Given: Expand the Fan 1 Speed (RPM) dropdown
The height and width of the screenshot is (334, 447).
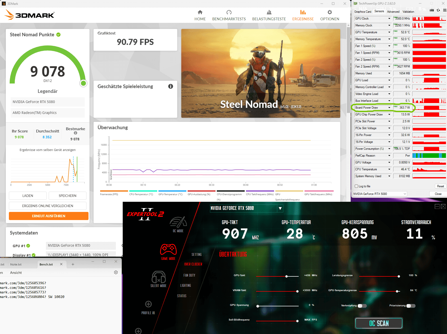Looking at the screenshot, I should (x=389, y=53).
